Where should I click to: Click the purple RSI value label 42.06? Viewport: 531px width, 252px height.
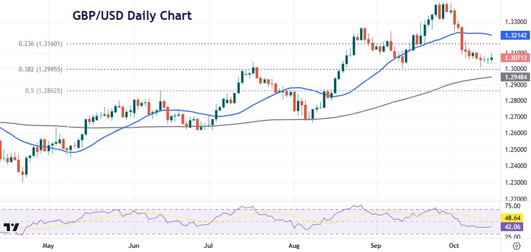[515, 227]
